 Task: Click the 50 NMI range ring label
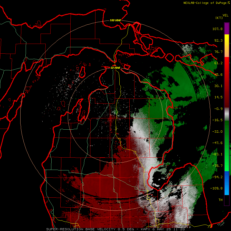(115, 68)
